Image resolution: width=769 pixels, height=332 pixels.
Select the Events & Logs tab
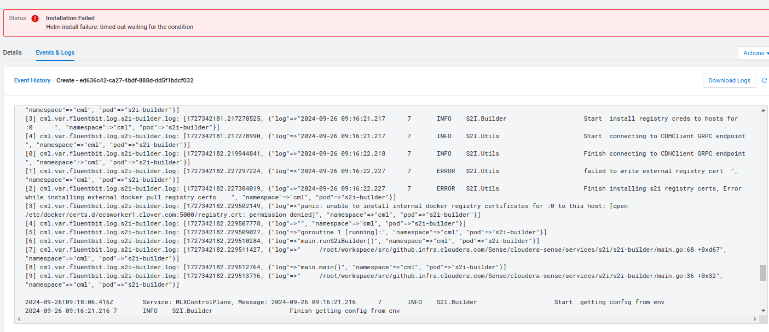[55, 53]
